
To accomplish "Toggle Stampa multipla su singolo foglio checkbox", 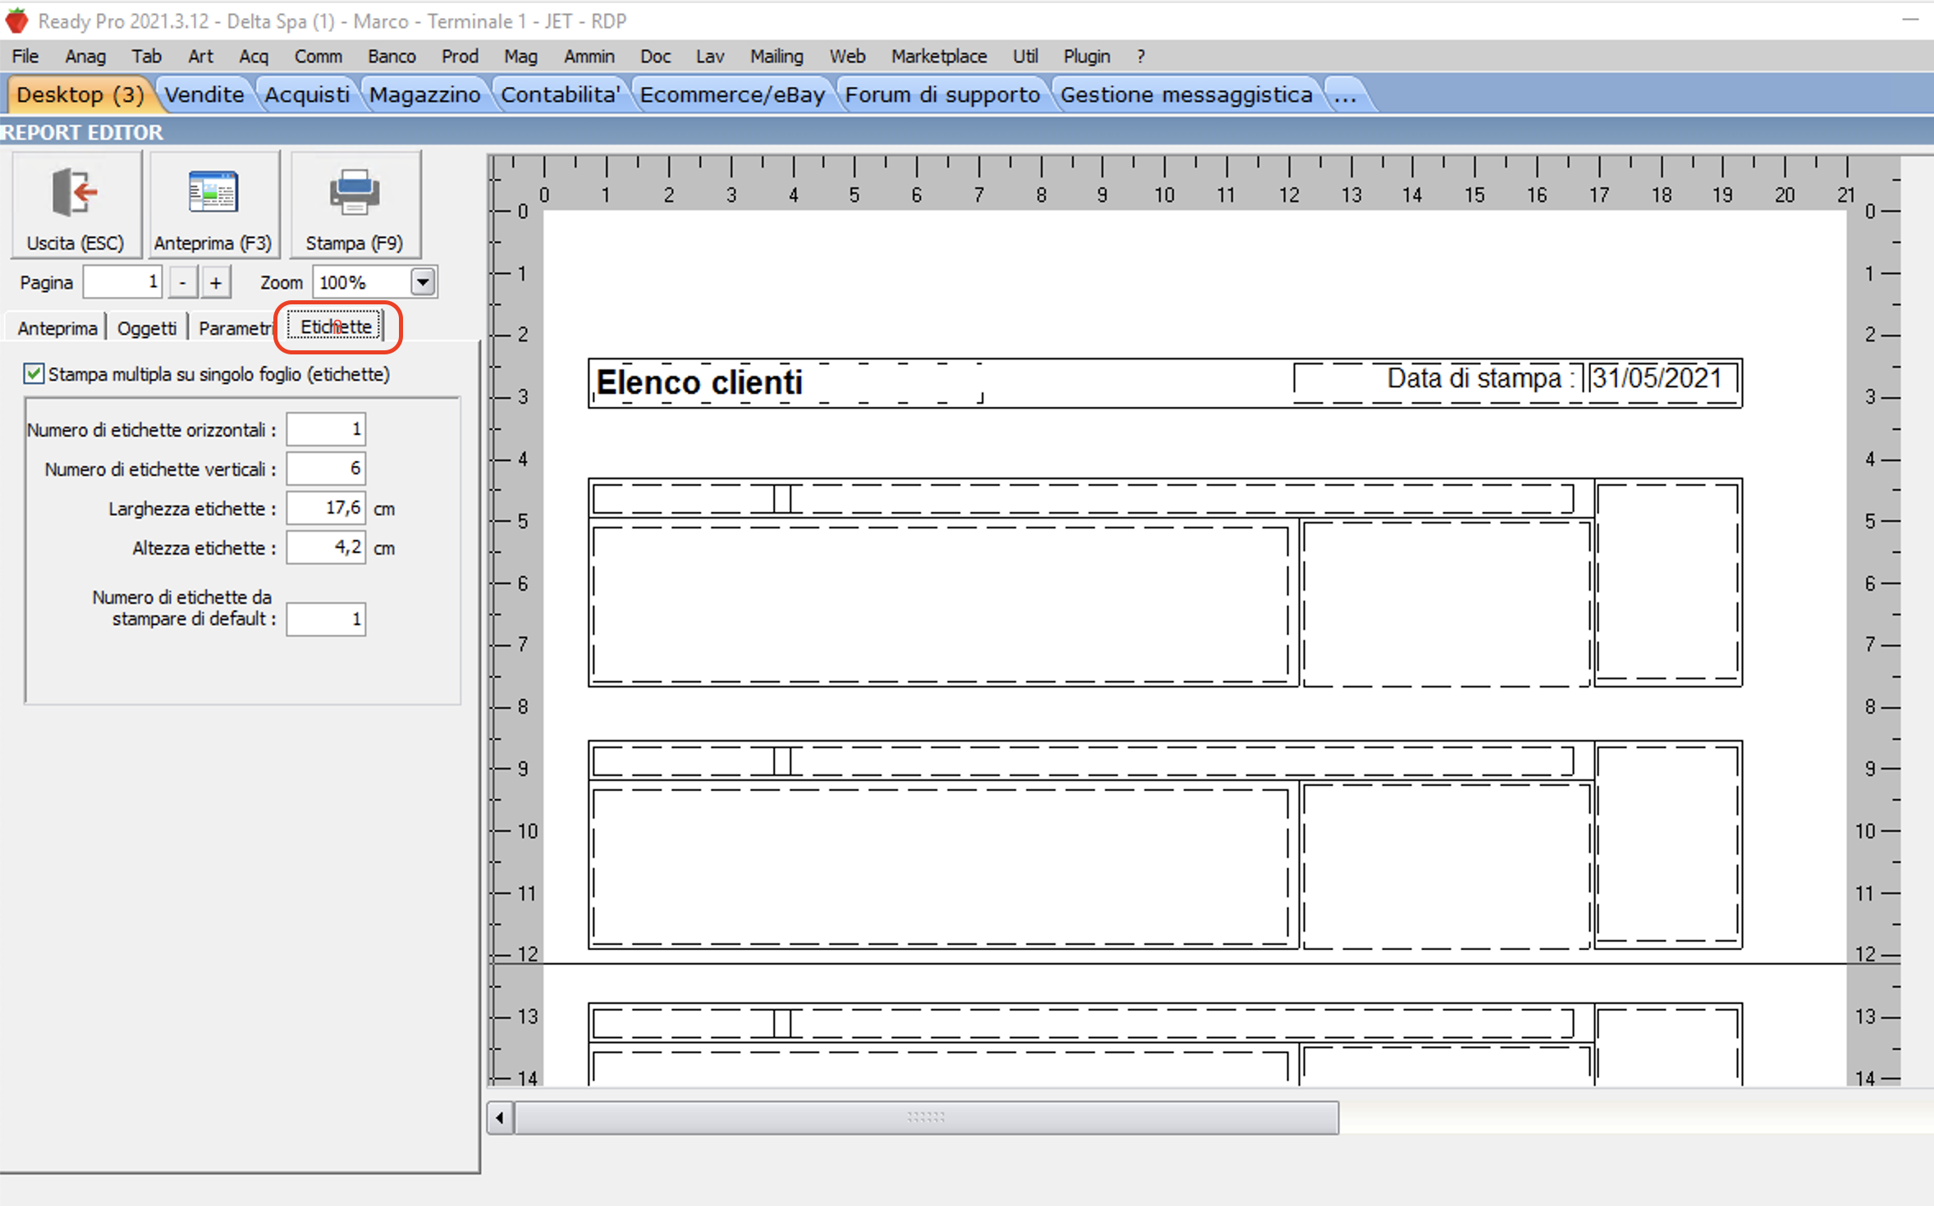I will [34, 374].
